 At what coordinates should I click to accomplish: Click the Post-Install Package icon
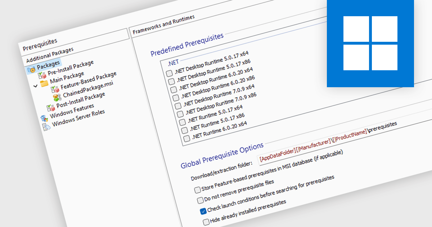coord(50,108)
